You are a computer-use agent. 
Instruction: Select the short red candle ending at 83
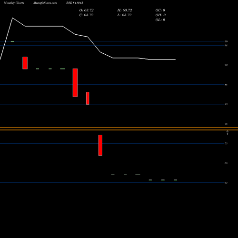pyautogui.click(x=88, y=98)
